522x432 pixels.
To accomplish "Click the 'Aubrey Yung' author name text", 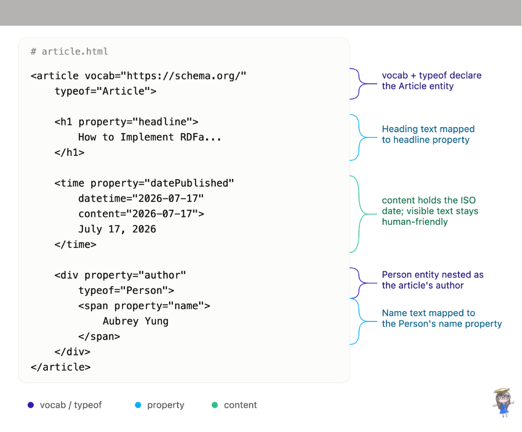I will coord(135,321).
